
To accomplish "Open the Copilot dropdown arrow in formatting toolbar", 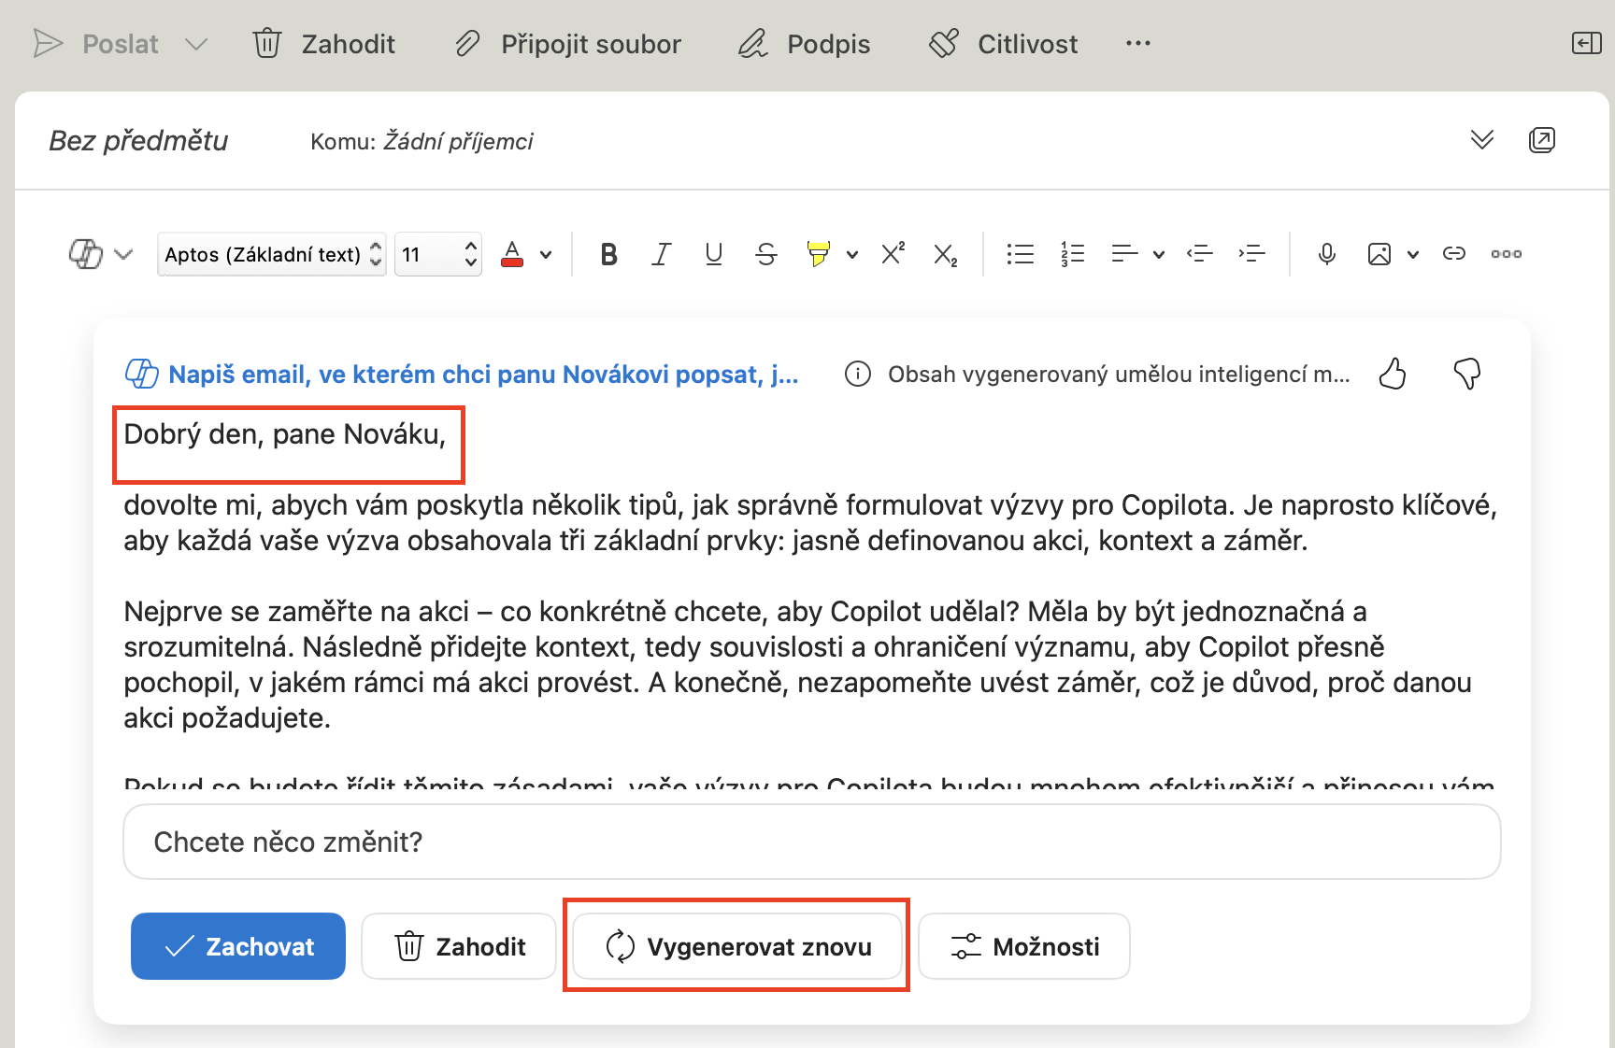I will pos(123,254).
